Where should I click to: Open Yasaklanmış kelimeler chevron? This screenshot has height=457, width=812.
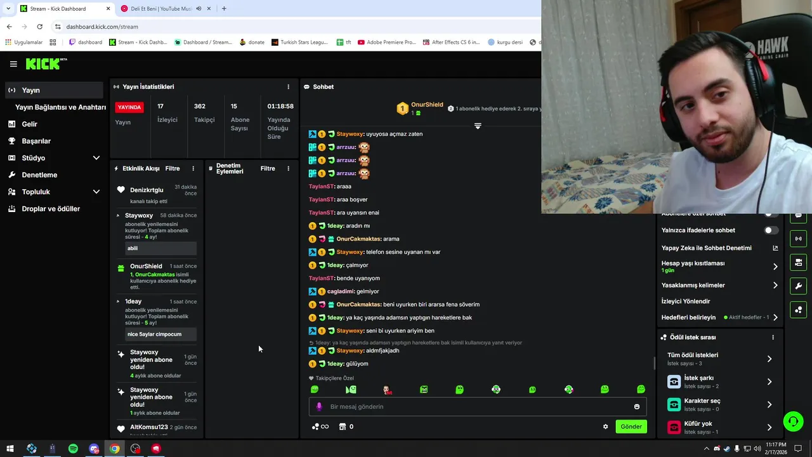click(x=775, y=286)
